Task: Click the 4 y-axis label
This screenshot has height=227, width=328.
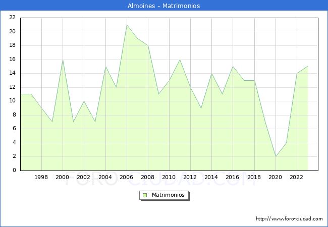Action: pyautogui.click(x=14, y=143)
